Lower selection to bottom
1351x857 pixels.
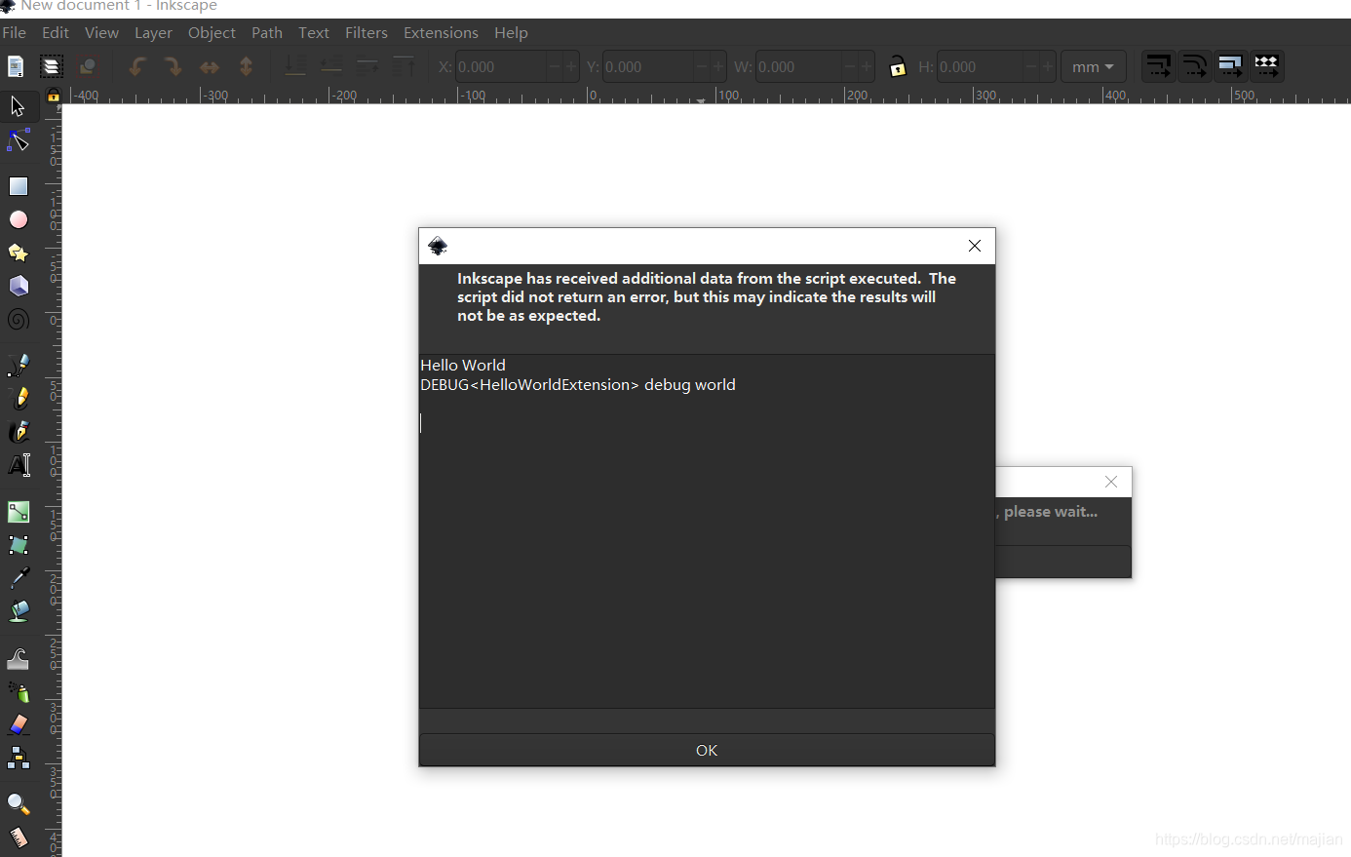coord(294,66)
